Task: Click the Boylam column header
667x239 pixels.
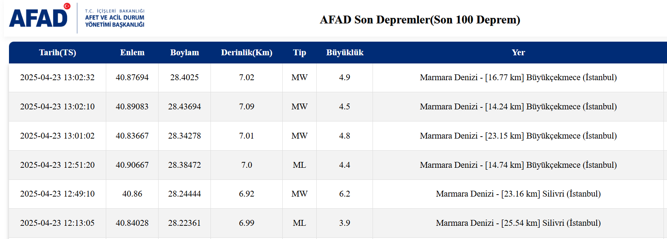Action: pyautogui.click(x=185, y=53)
